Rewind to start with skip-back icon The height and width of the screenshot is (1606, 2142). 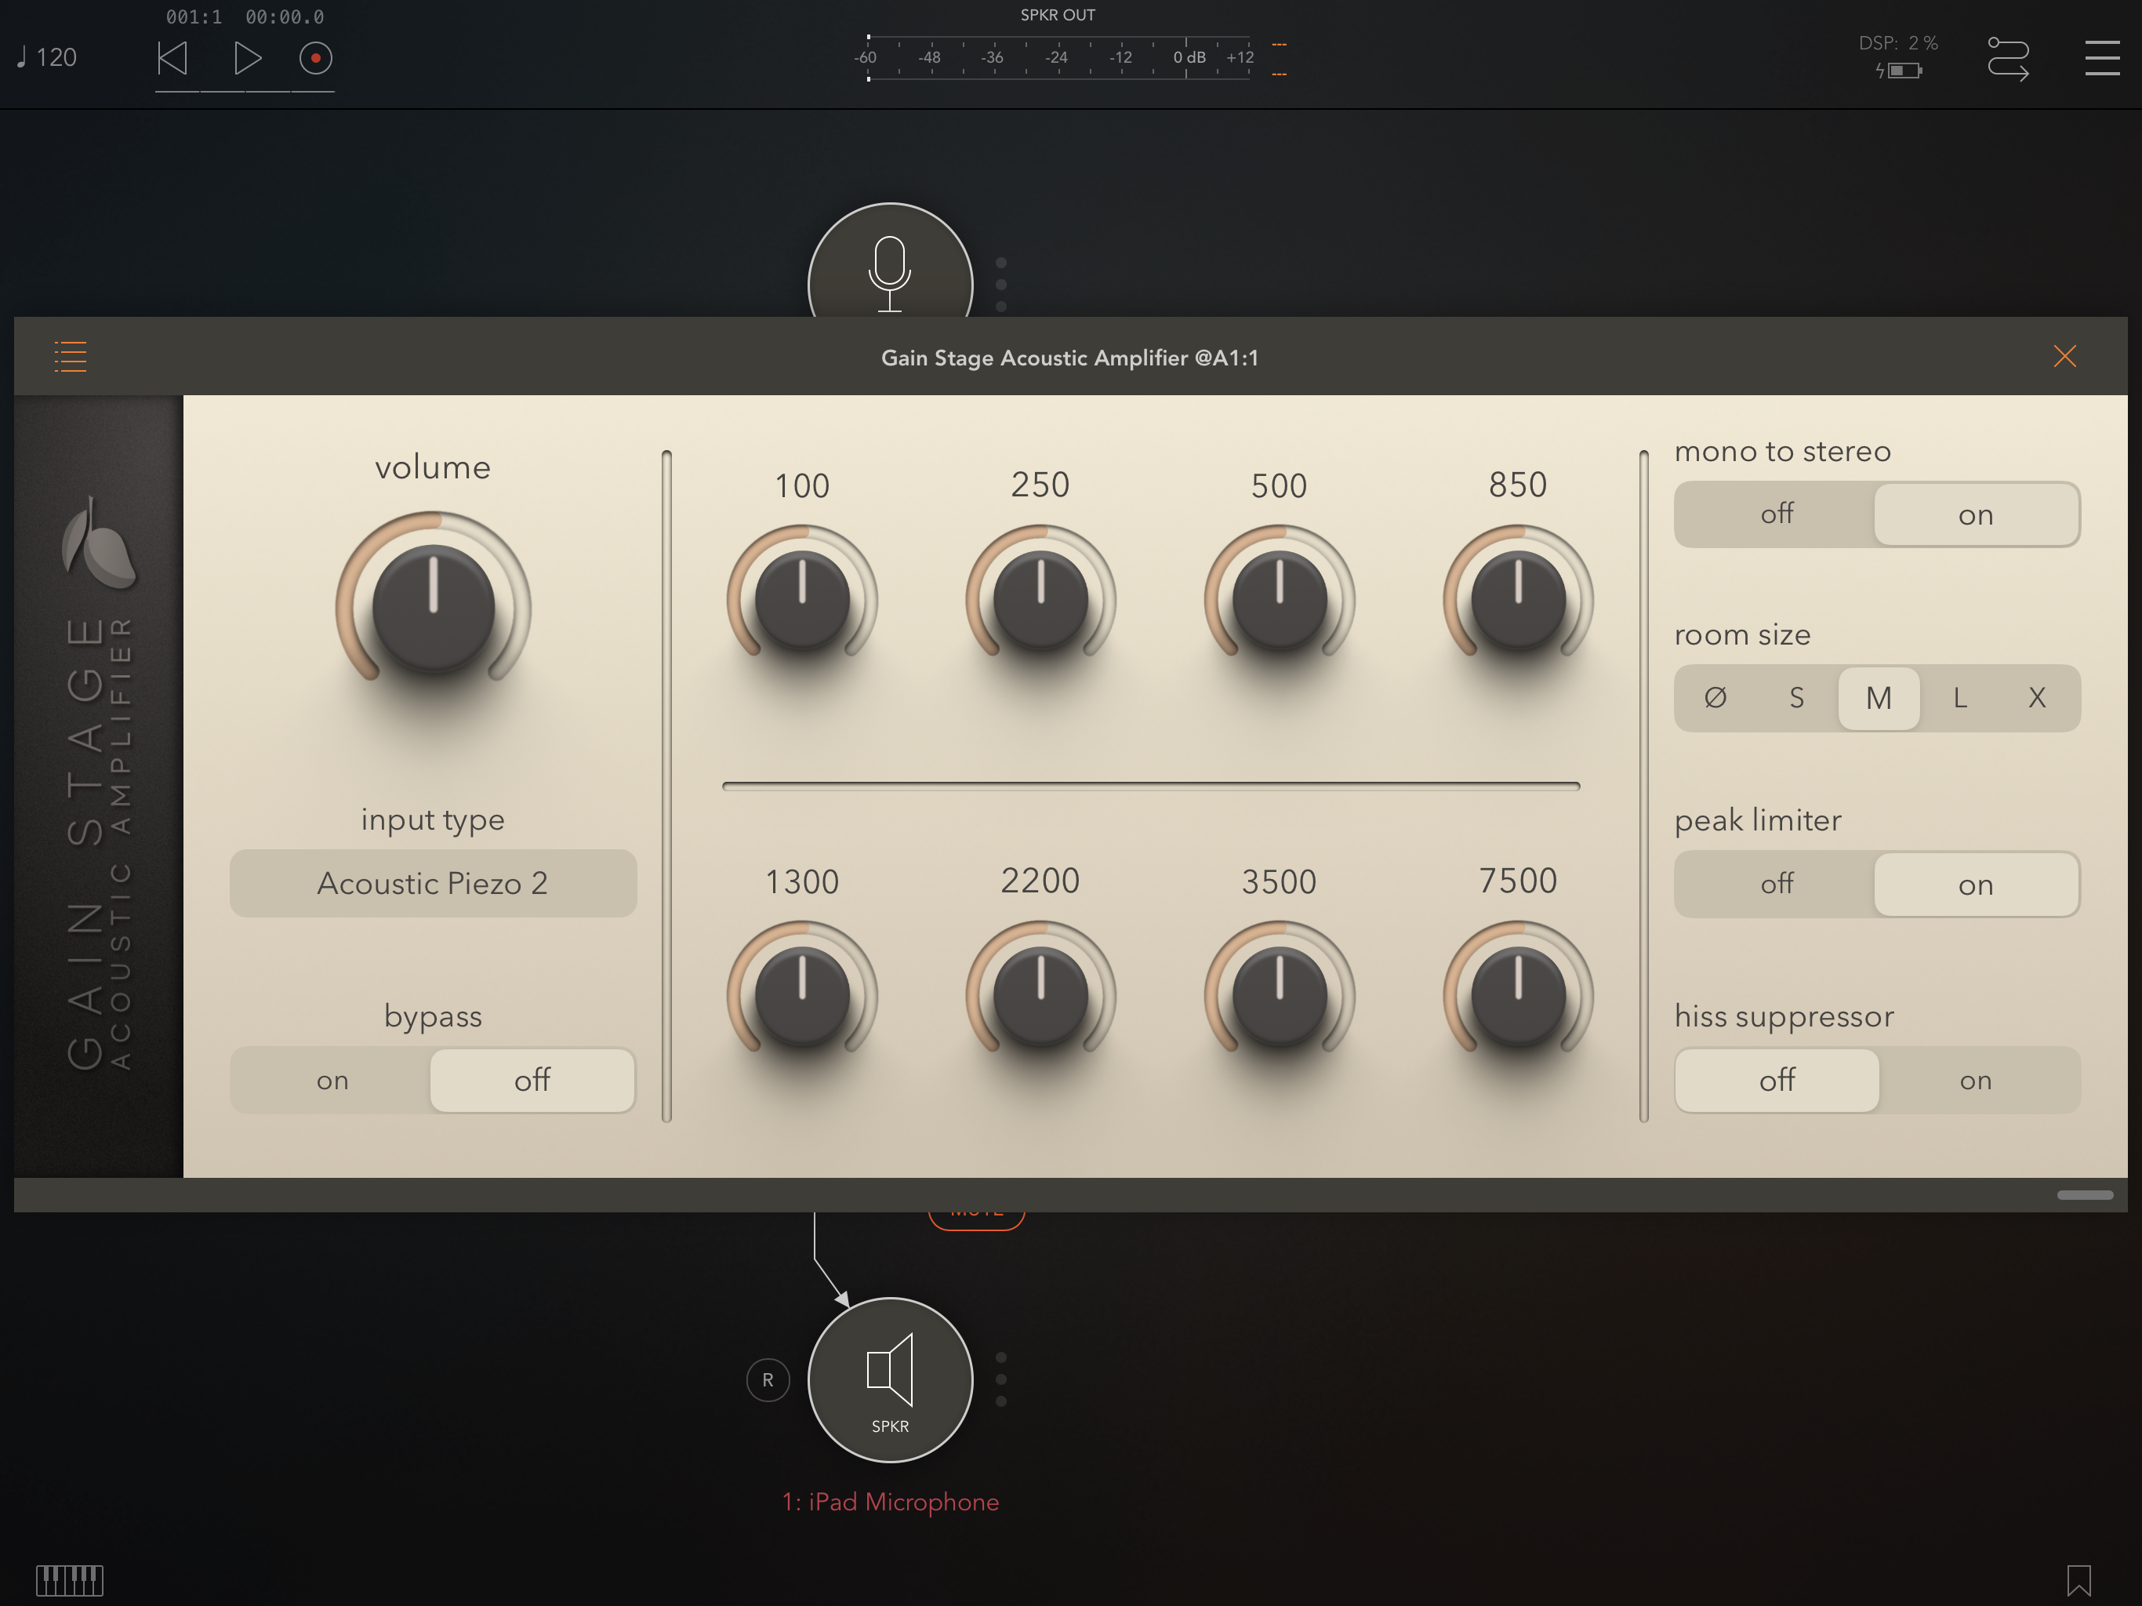point(172,58)
